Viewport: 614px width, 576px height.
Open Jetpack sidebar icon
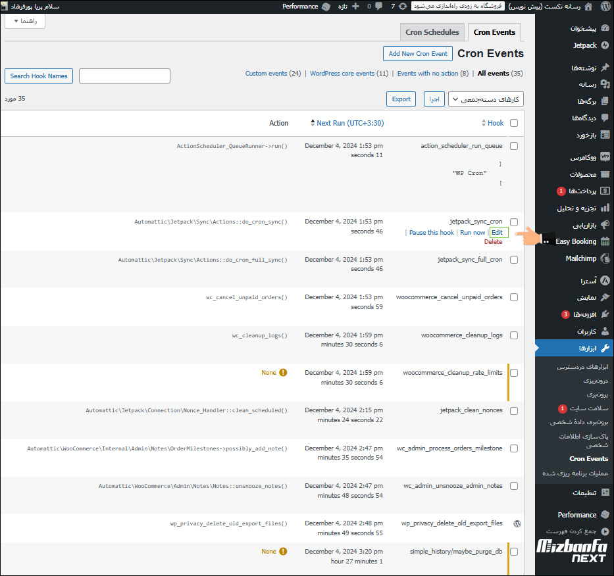pyautogui.click(x=605, y=45)
